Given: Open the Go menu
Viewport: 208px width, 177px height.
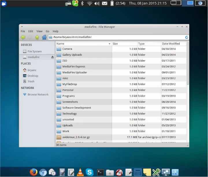Looking at the screenshot, I should pos(47,31).
